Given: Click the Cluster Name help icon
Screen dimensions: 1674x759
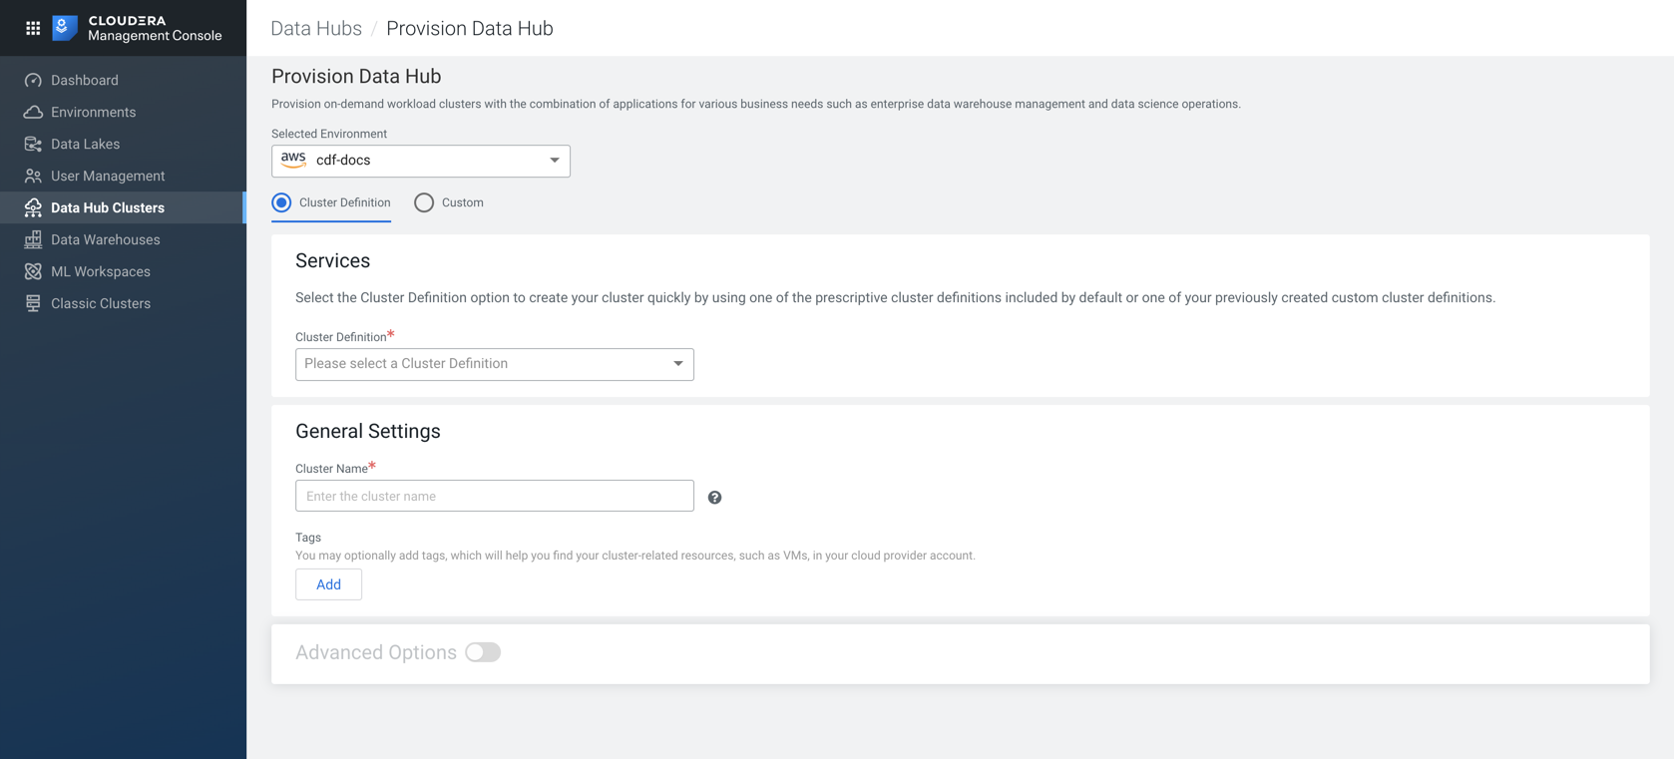Looking at the screenshot, I should tap(714, 498).
